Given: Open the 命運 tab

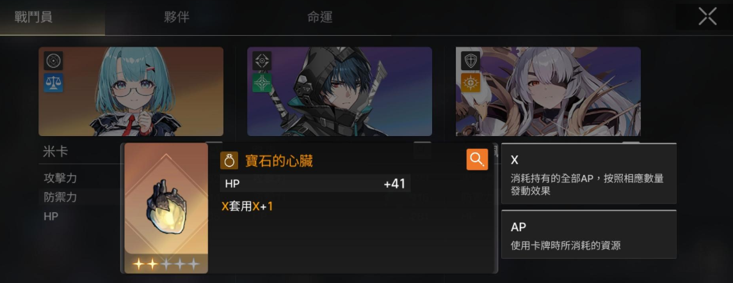Looking at the screenshot, I should 319,17.
